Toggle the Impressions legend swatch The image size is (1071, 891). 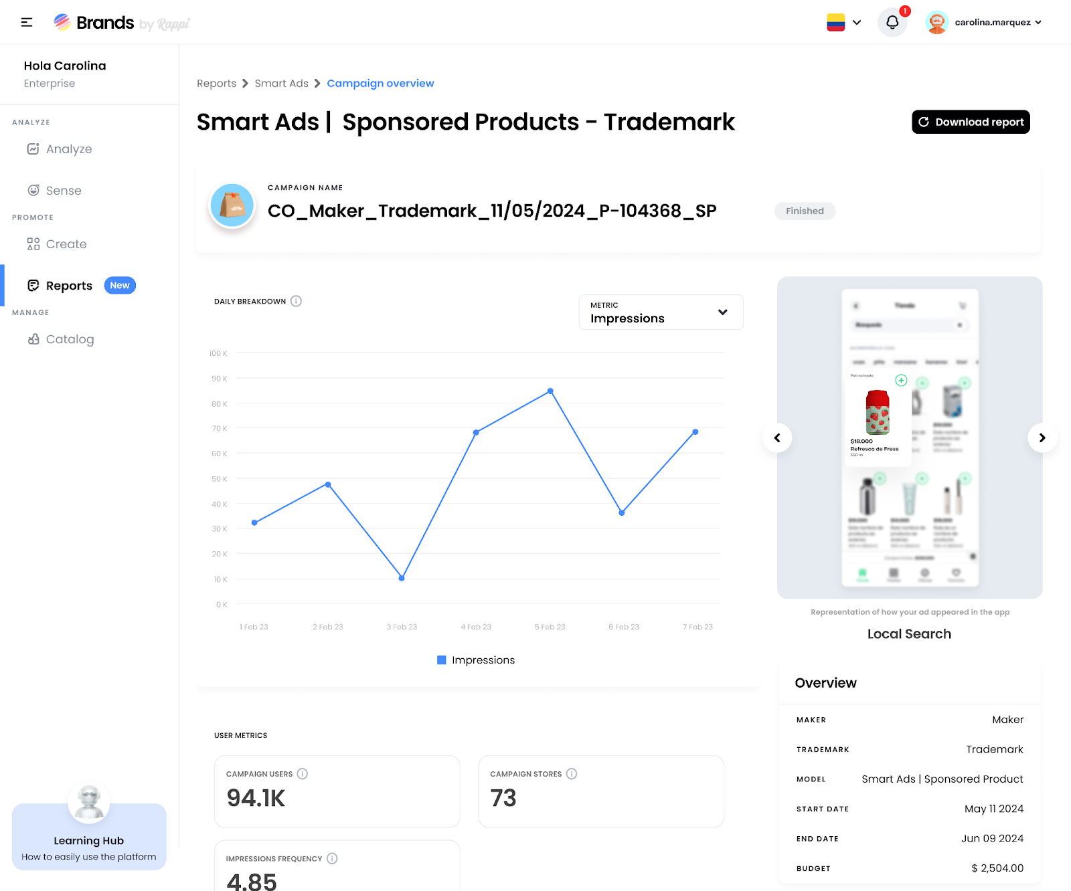[x=442, y=660]
